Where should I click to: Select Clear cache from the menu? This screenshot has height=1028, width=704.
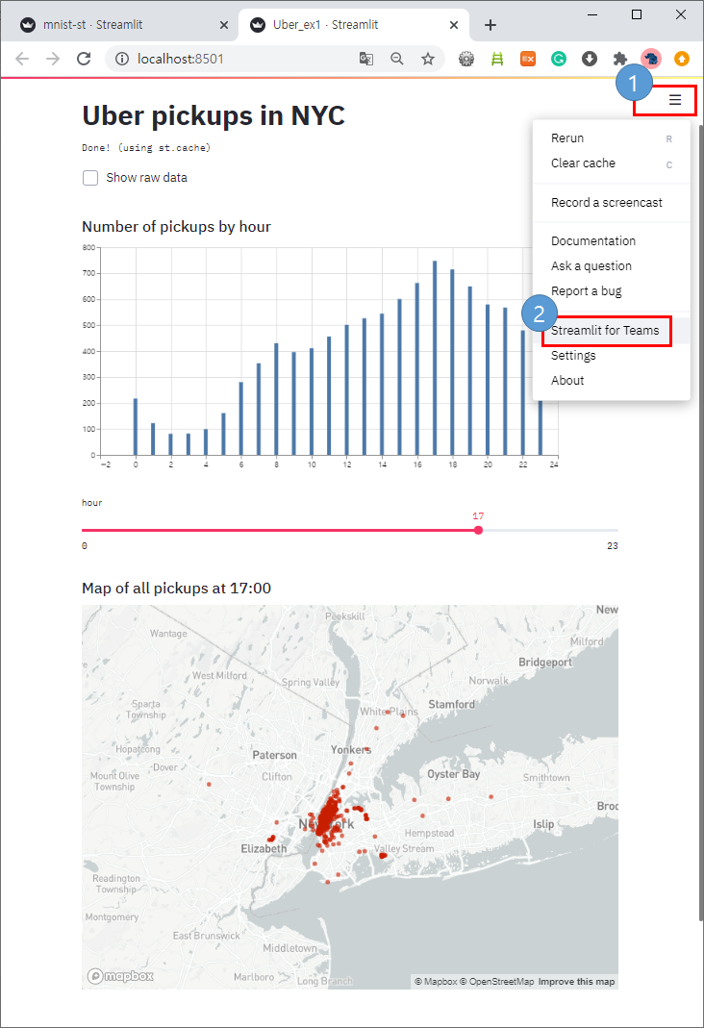click(x=612, y=163)
